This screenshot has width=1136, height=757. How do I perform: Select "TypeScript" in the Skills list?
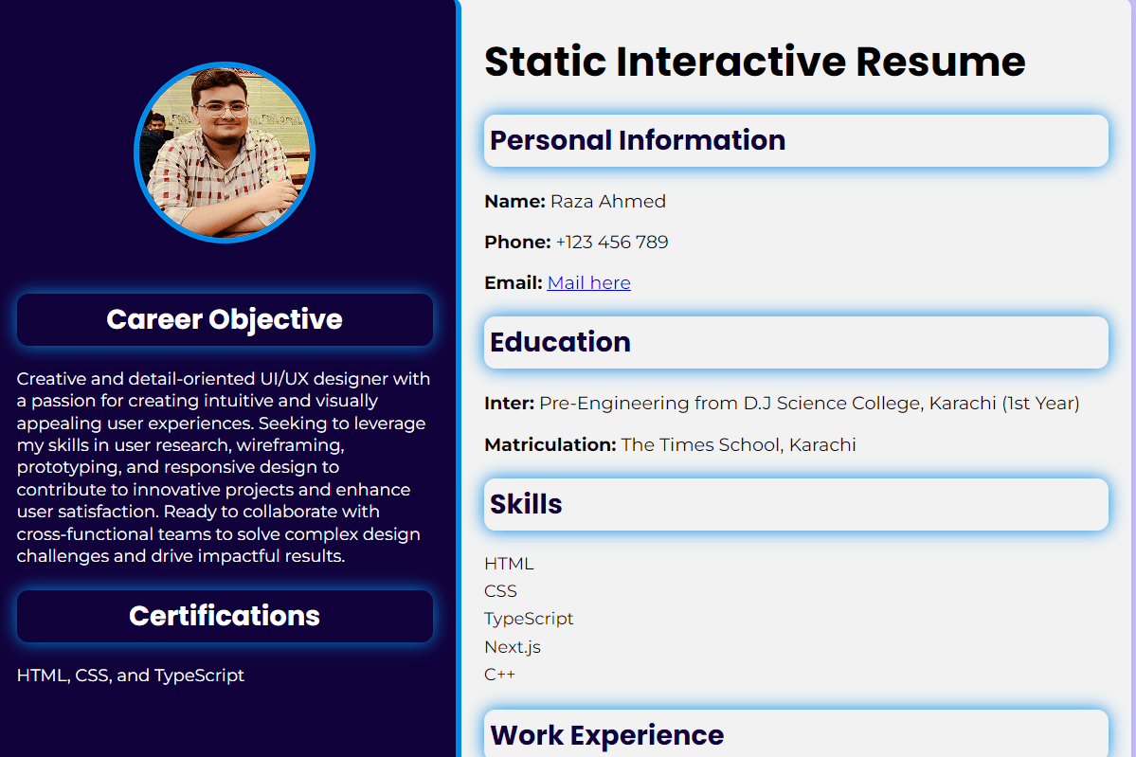529,619
